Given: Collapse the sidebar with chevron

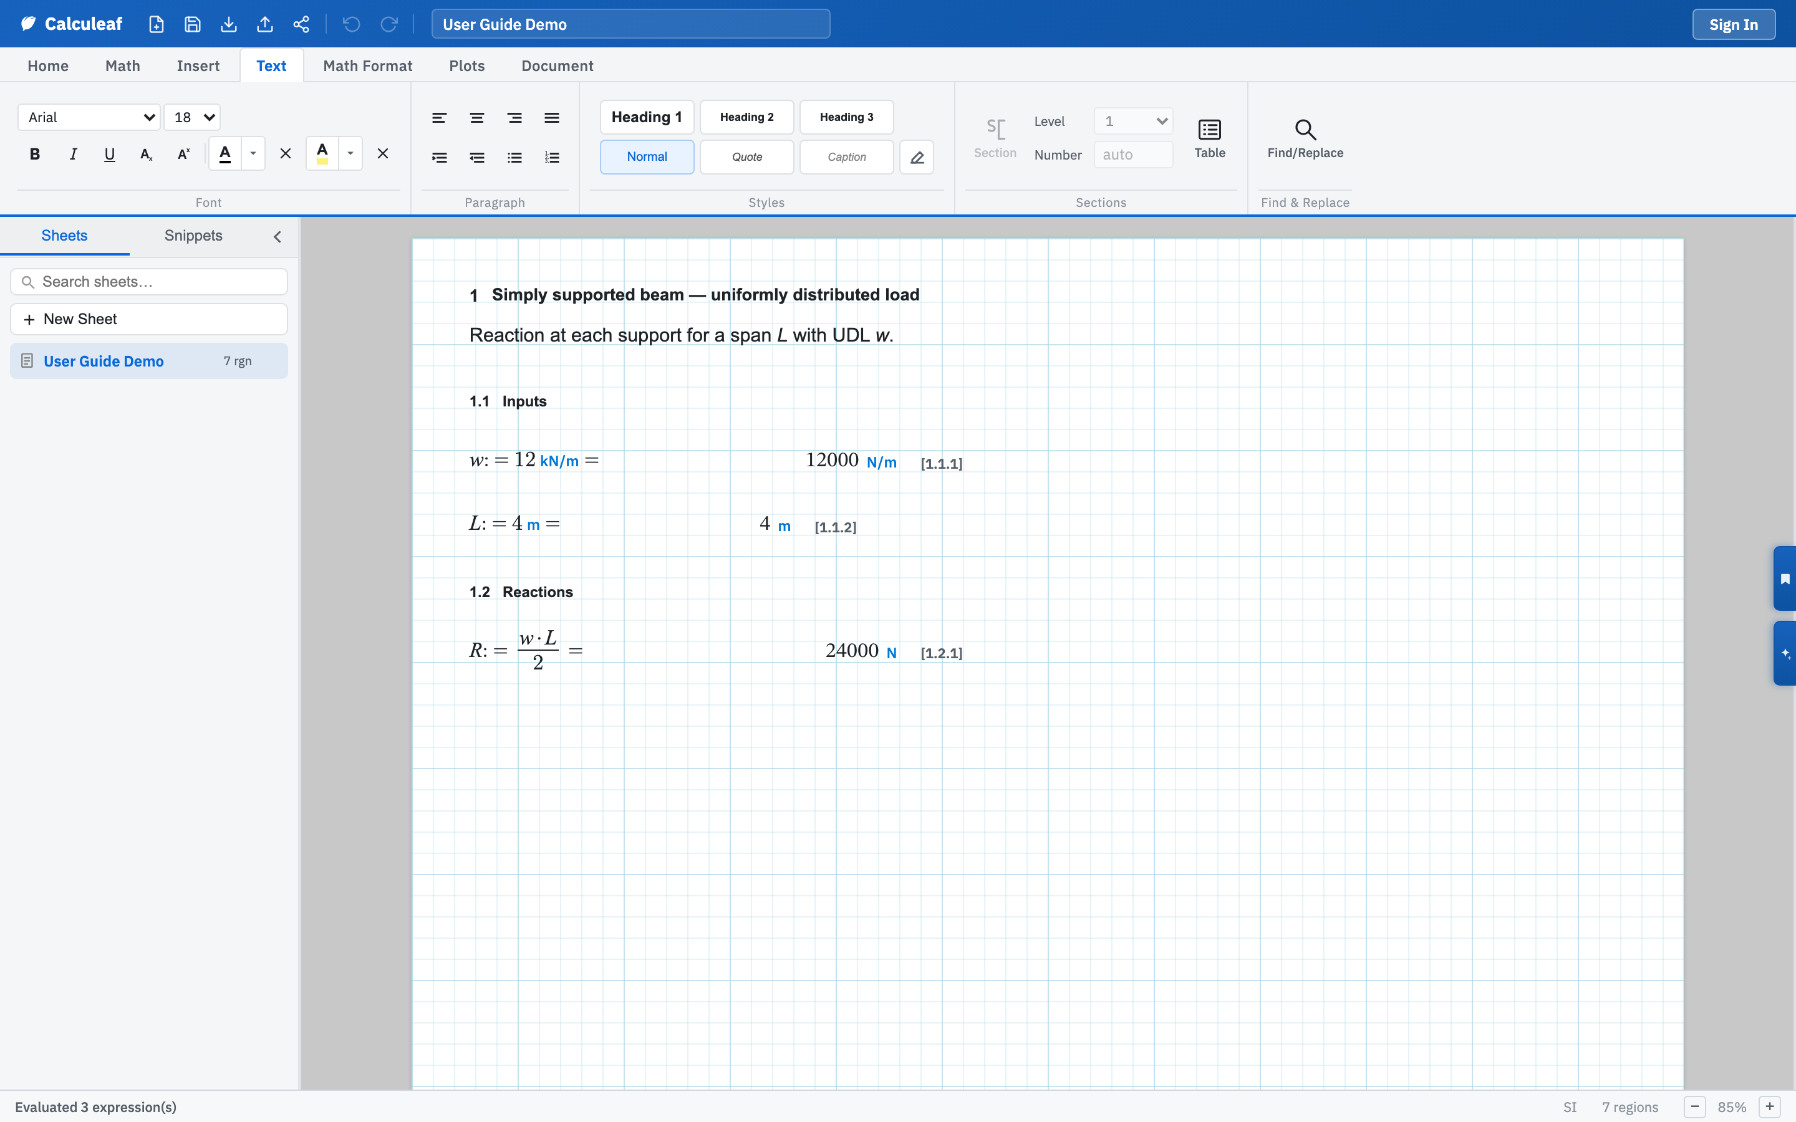Looking at the screenshot, I should 278,237.
